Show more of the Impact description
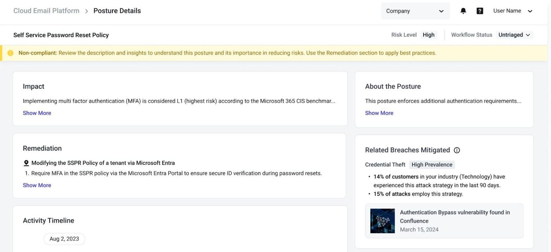551x252 pixels. pos(37,113)
